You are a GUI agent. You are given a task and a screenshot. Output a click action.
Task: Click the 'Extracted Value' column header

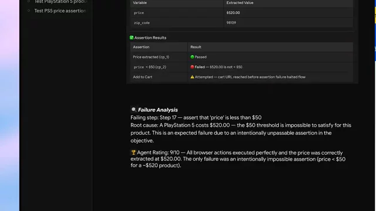[288, 3]
